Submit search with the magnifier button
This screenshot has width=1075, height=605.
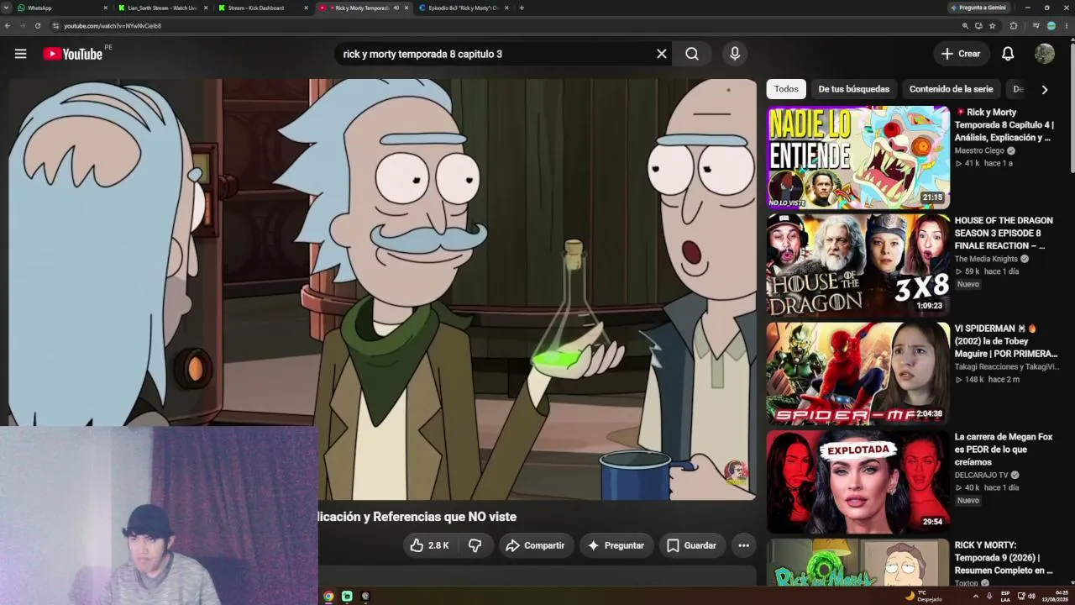[692, 54]
